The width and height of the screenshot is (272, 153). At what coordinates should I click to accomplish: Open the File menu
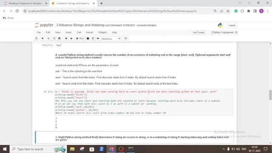pyautogui.click(x=39, y=32)
